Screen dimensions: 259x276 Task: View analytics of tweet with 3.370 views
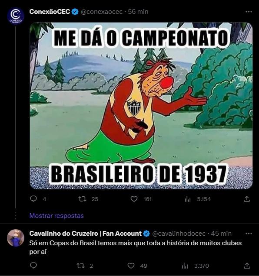point(185,266)
